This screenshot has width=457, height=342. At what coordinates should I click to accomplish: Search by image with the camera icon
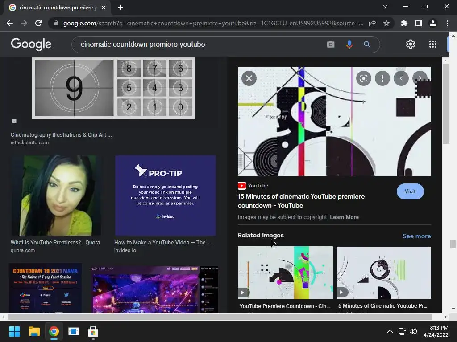coord(331,45)
